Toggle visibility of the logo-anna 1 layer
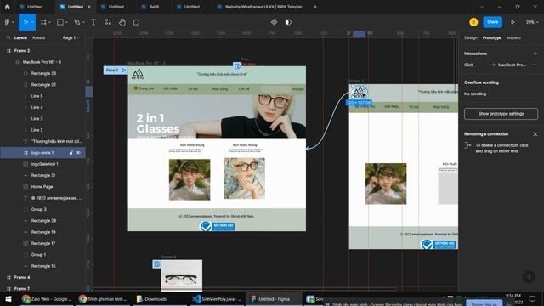This screenshot has height=306, width=544. tap(78, 153)
